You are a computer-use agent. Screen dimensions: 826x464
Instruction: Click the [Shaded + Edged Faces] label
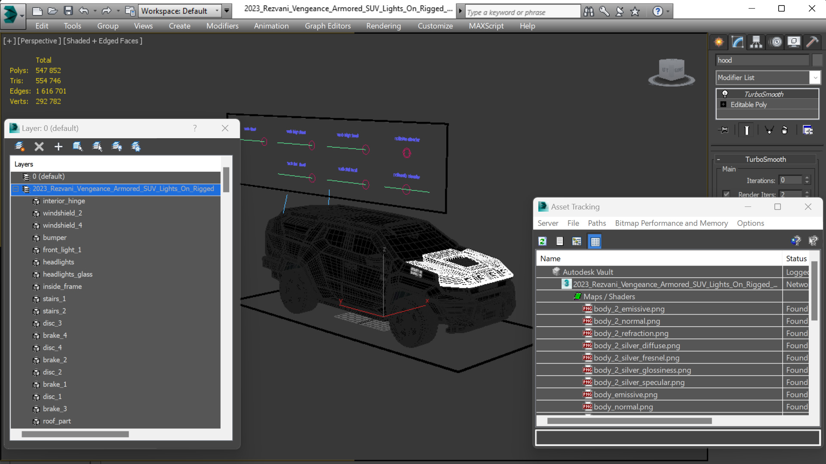tap(103, 41)
